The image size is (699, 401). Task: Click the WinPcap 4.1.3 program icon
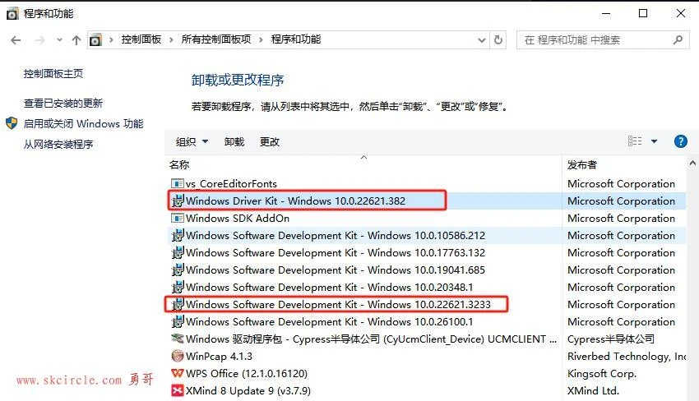(x=178, y=357)
